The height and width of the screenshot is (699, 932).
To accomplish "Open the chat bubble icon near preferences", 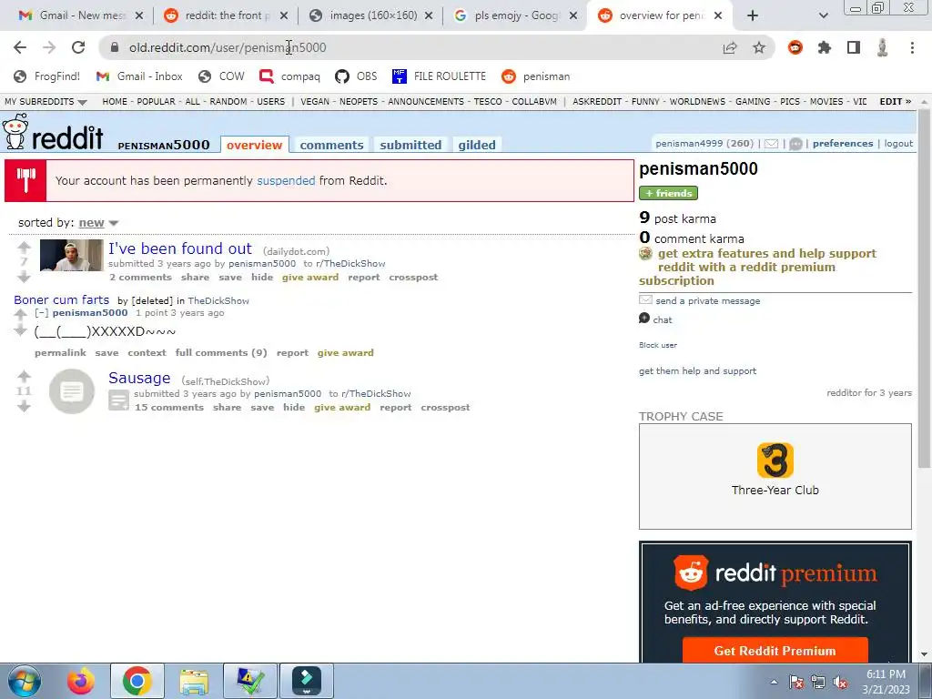I will tap(795, 144).
